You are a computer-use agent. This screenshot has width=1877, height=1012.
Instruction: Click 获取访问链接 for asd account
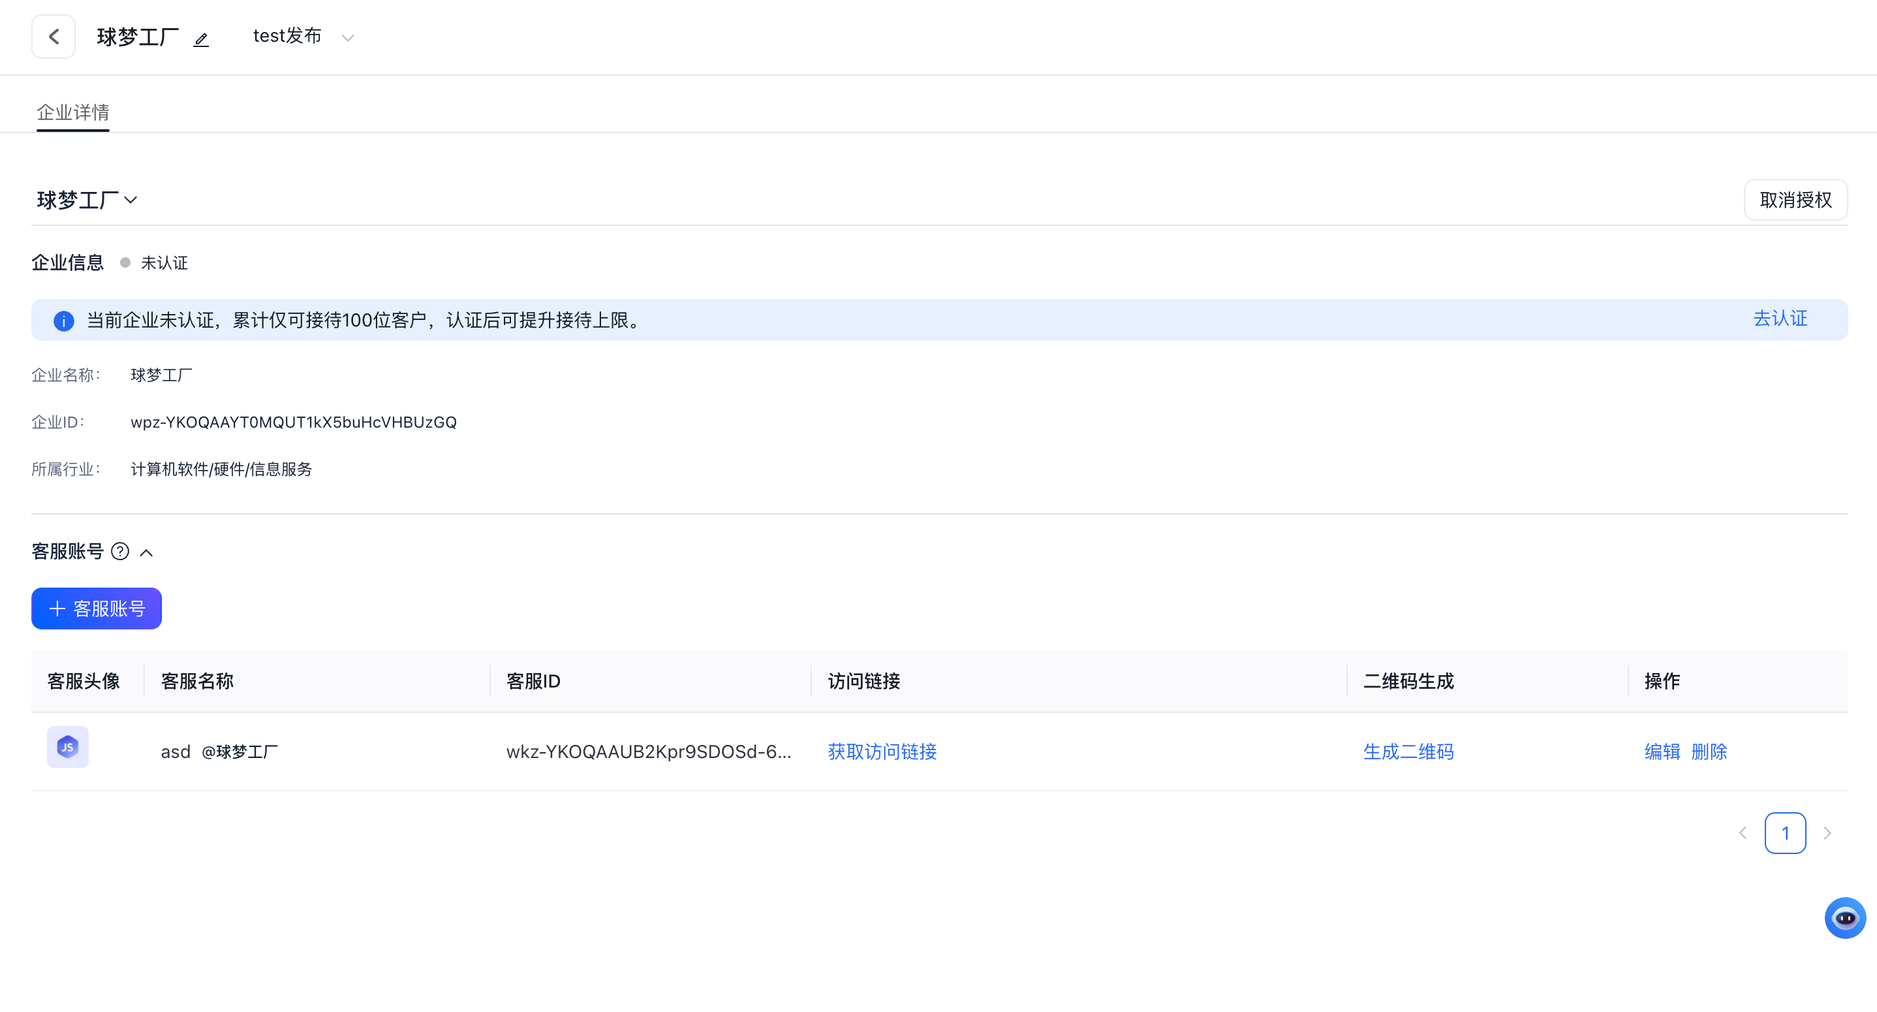(881, 751)
